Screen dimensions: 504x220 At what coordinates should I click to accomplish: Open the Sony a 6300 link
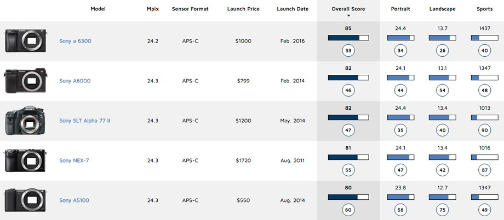(x=75, y=41)
